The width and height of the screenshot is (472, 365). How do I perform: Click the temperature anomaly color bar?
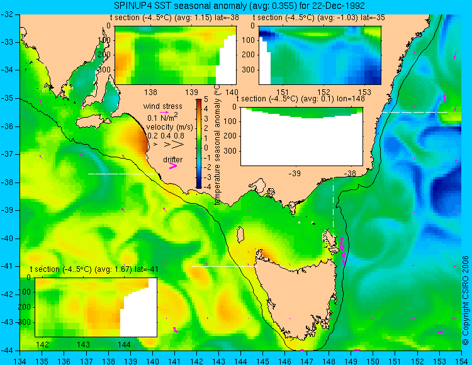pyautogui.click(x=199, y=143)
